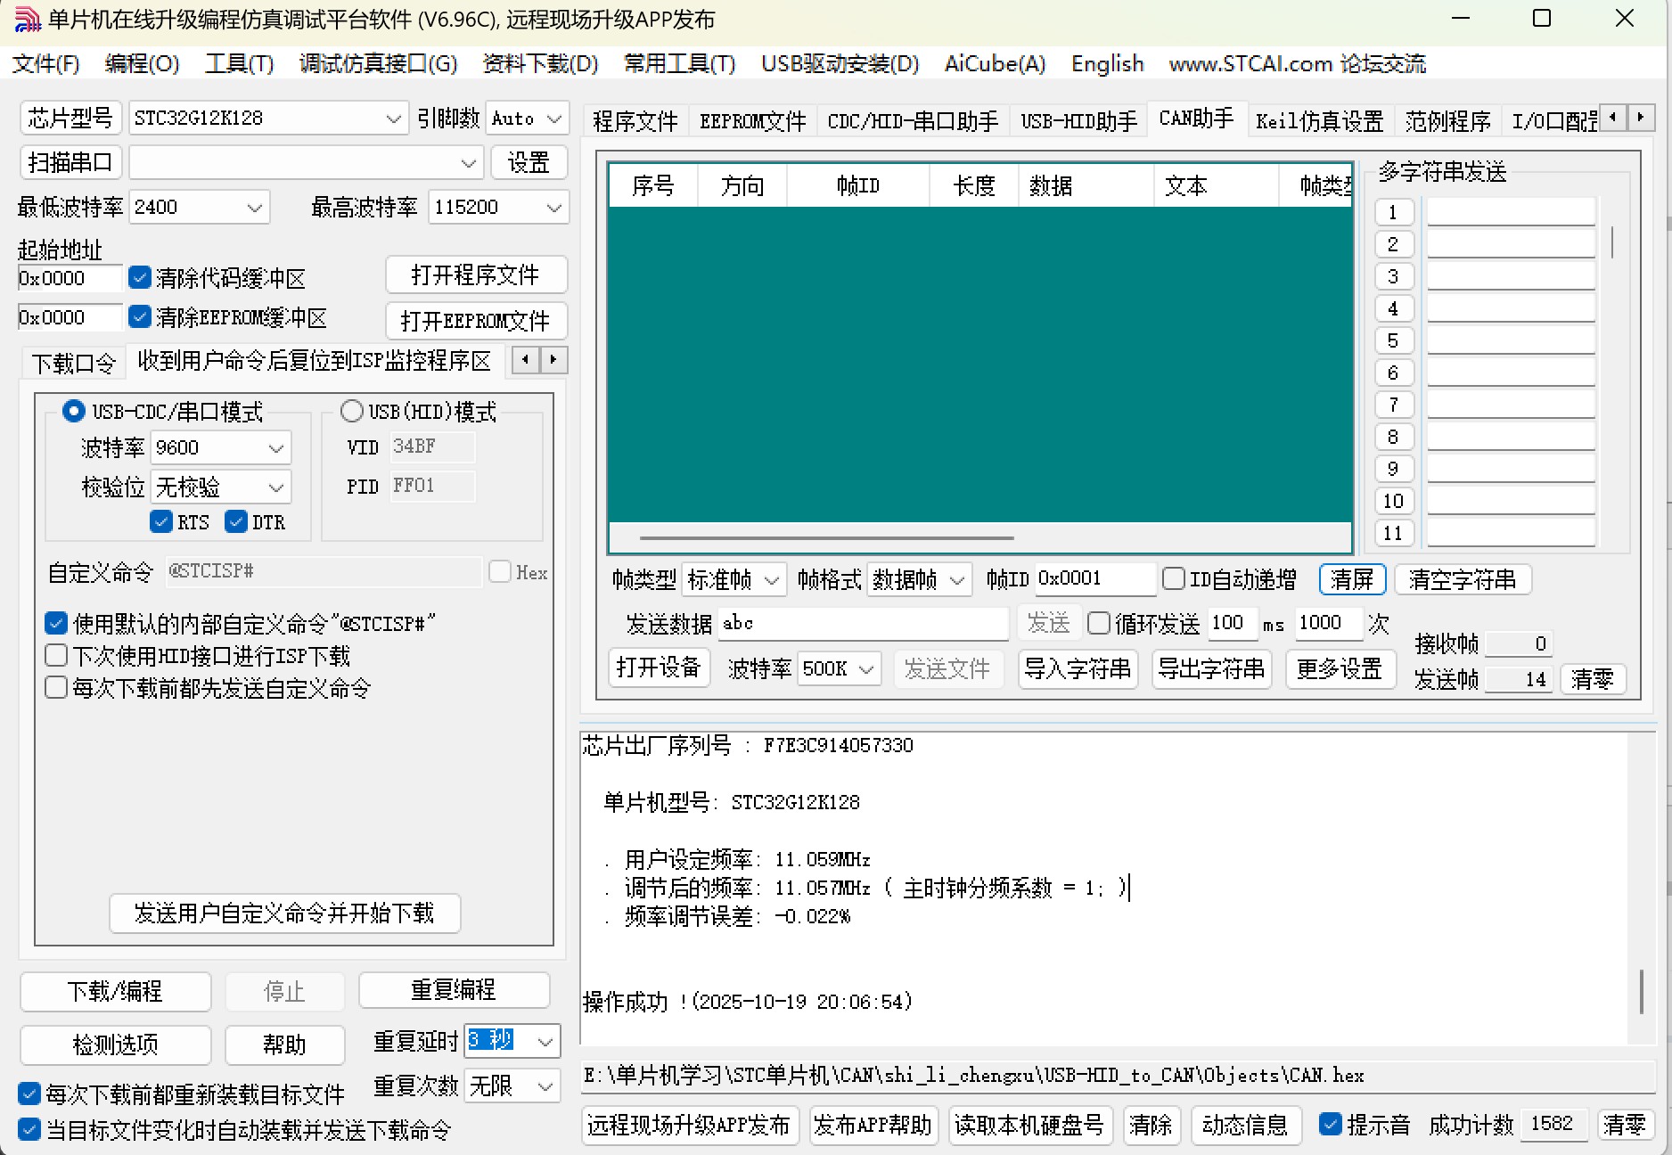The width and height of the screenshot is (1672, 1155).
Task: Uncheck the DTR checkbox
Action: tap(236, 522)
